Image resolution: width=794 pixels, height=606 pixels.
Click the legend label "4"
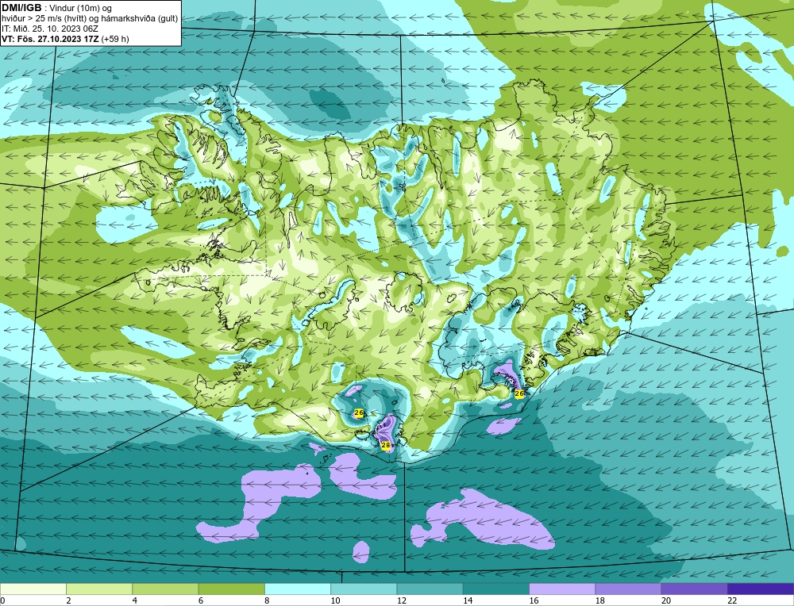coord(135,600)
